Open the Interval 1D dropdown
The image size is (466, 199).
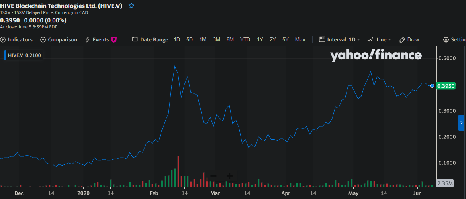click(x=339, y=39)
